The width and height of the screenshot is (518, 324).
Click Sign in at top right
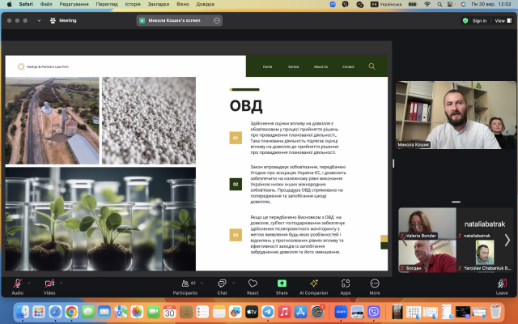click(479, 20)
